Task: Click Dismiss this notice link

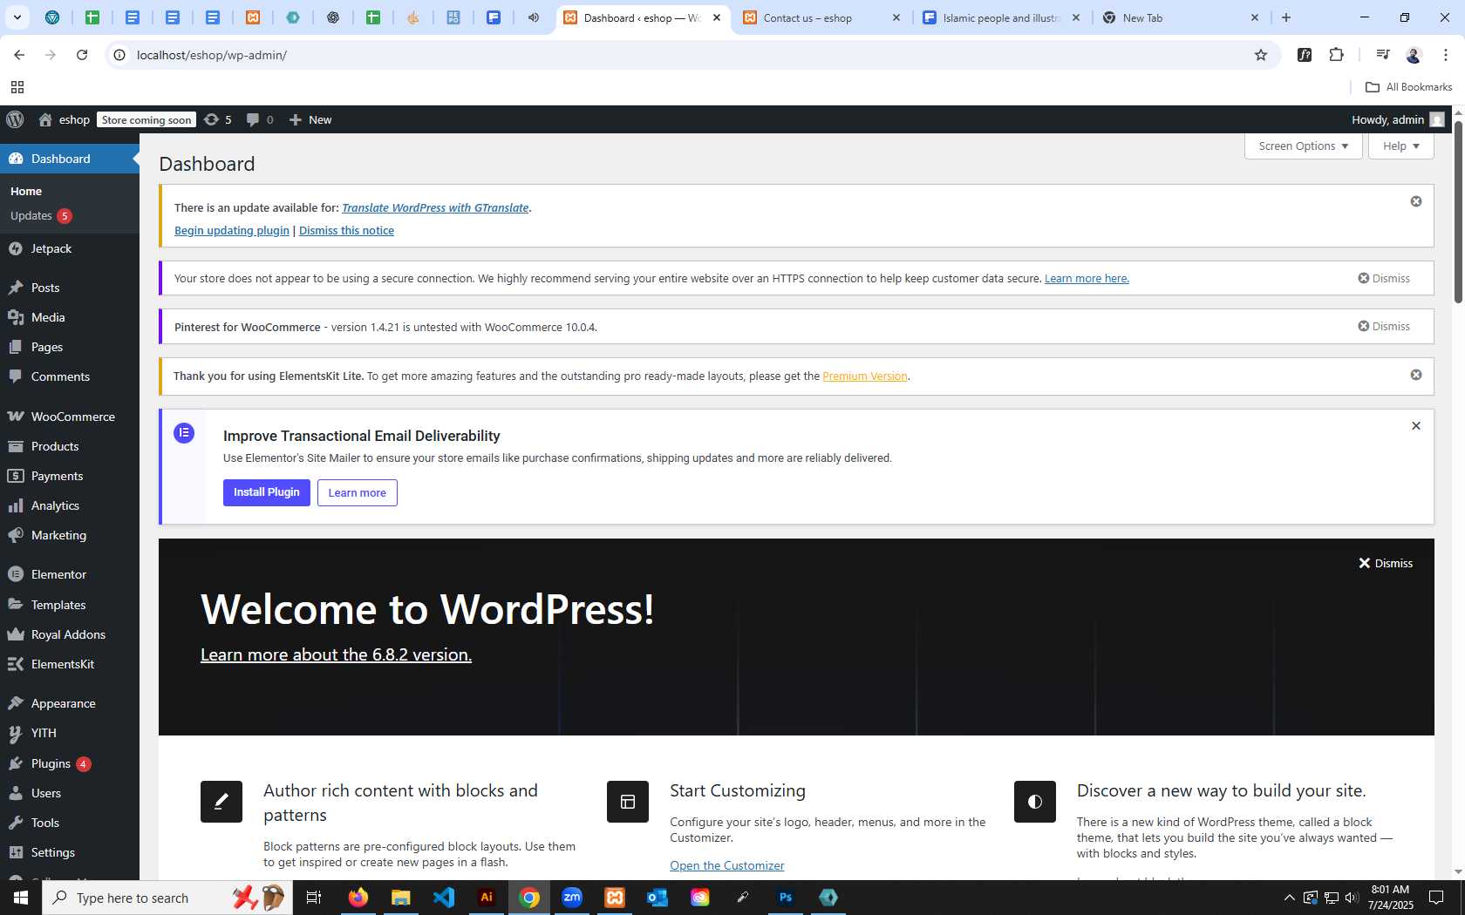Action: click(346, 230)
